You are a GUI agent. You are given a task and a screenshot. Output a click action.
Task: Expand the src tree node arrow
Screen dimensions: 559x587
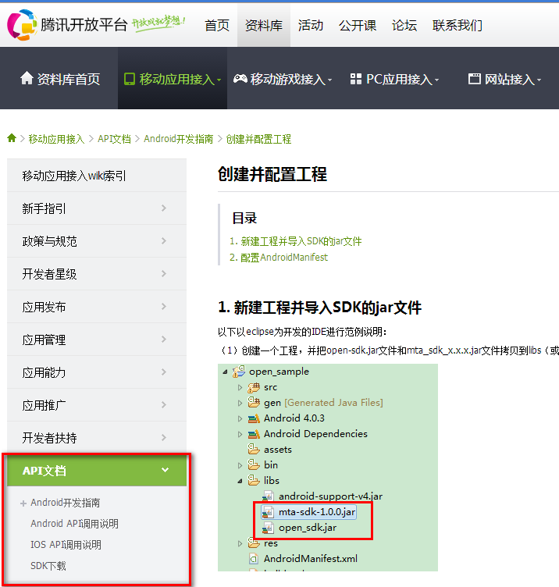(240, 387)
